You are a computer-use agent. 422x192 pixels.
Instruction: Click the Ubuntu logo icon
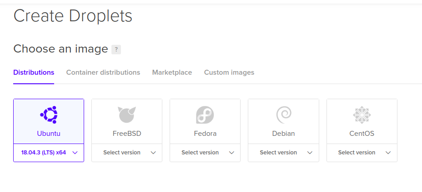(49, 115)
